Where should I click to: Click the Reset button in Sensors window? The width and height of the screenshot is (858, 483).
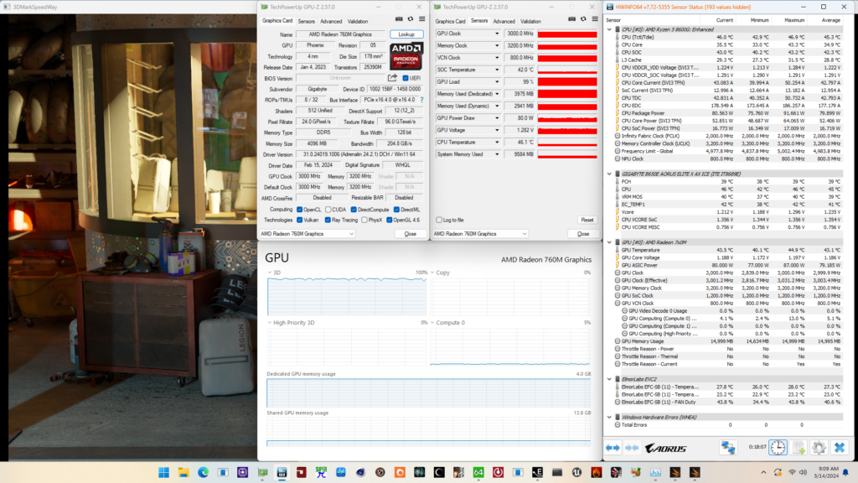(x=587, y=221)
